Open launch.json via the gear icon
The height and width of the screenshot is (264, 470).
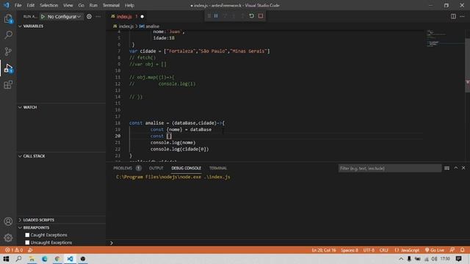click(89, 16)
